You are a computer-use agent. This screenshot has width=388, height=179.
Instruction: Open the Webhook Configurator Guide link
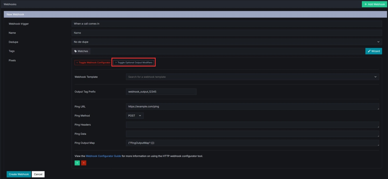(x=103, y=156)
